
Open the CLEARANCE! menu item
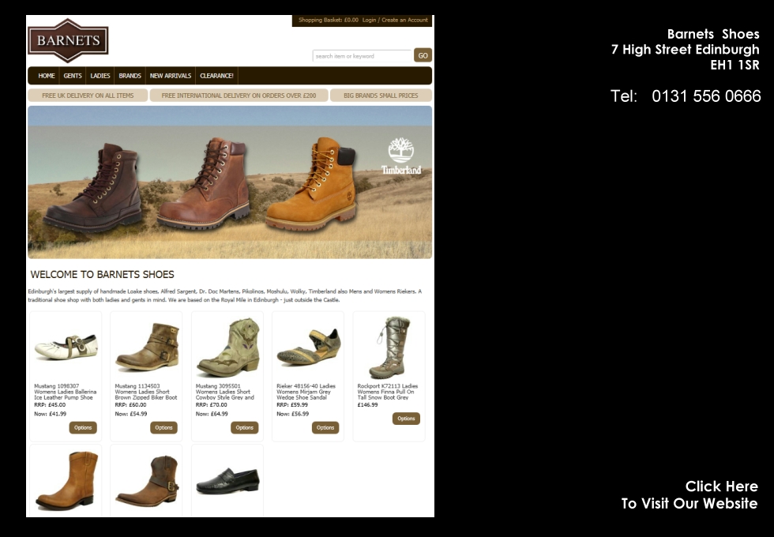(216, 76)
